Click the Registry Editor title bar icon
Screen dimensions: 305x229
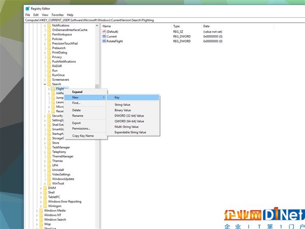pyautogui.click(x=27, y=9)
